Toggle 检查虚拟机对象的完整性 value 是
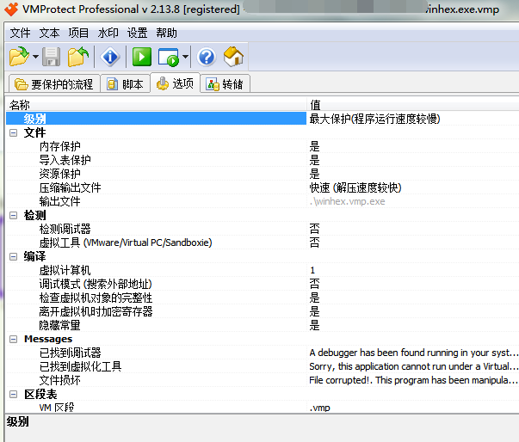Screen dimensions: 519x442 (314, 298)
